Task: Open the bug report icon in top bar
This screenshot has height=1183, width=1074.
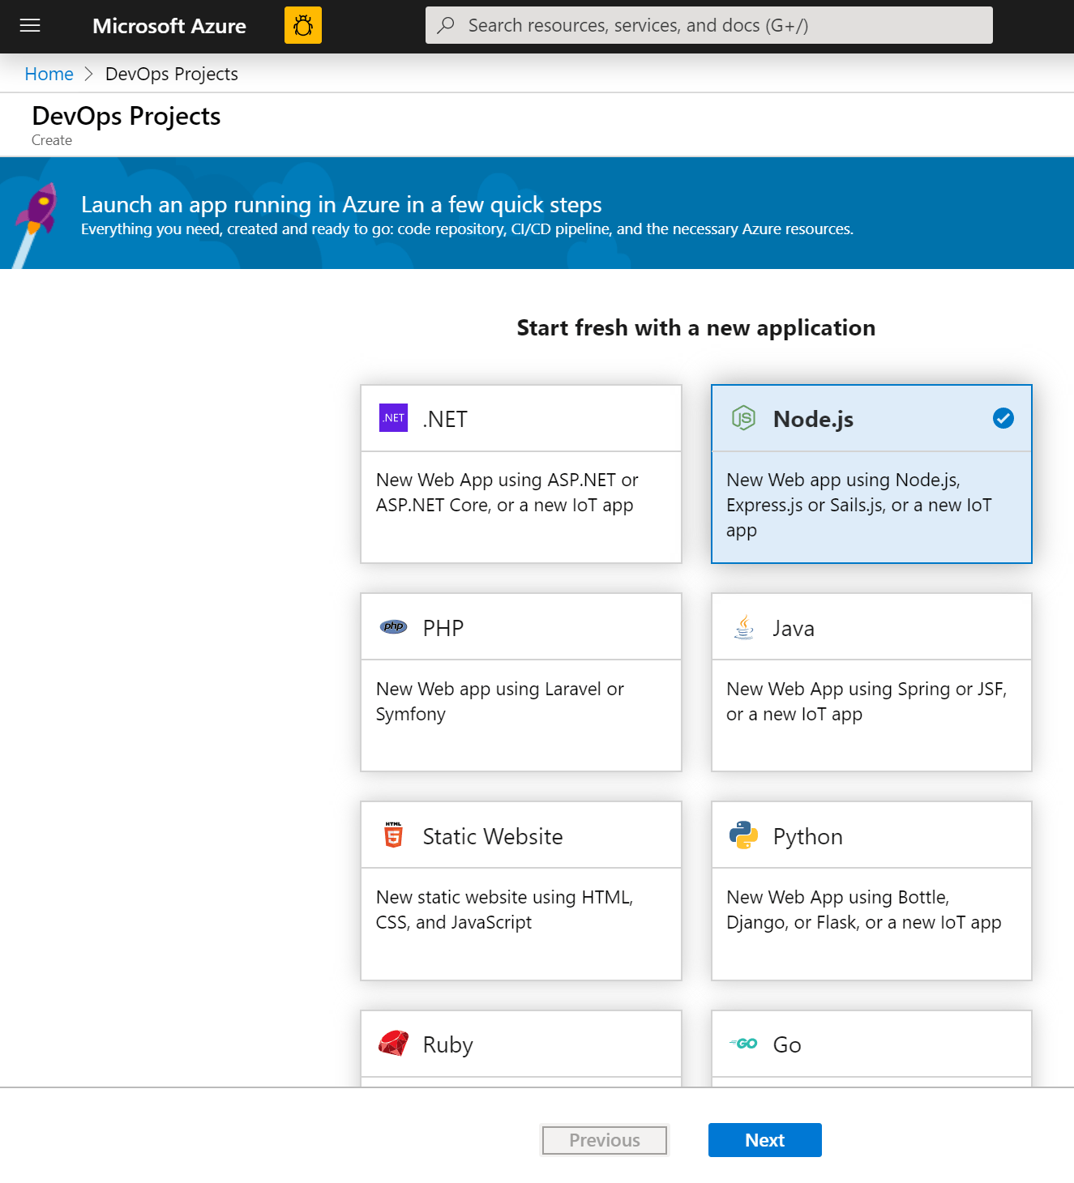Action: [x=302, y=25]
